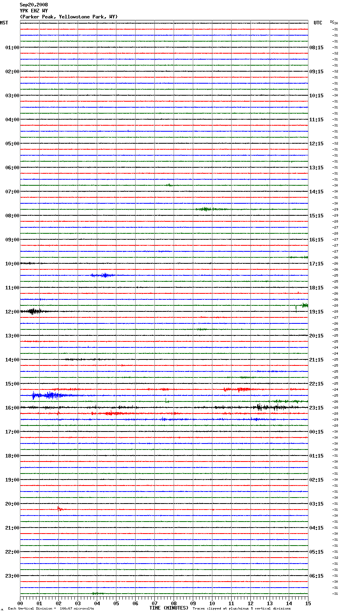
Task: Click the 12:15 UTC time label
Action: [x=316, y=144]
